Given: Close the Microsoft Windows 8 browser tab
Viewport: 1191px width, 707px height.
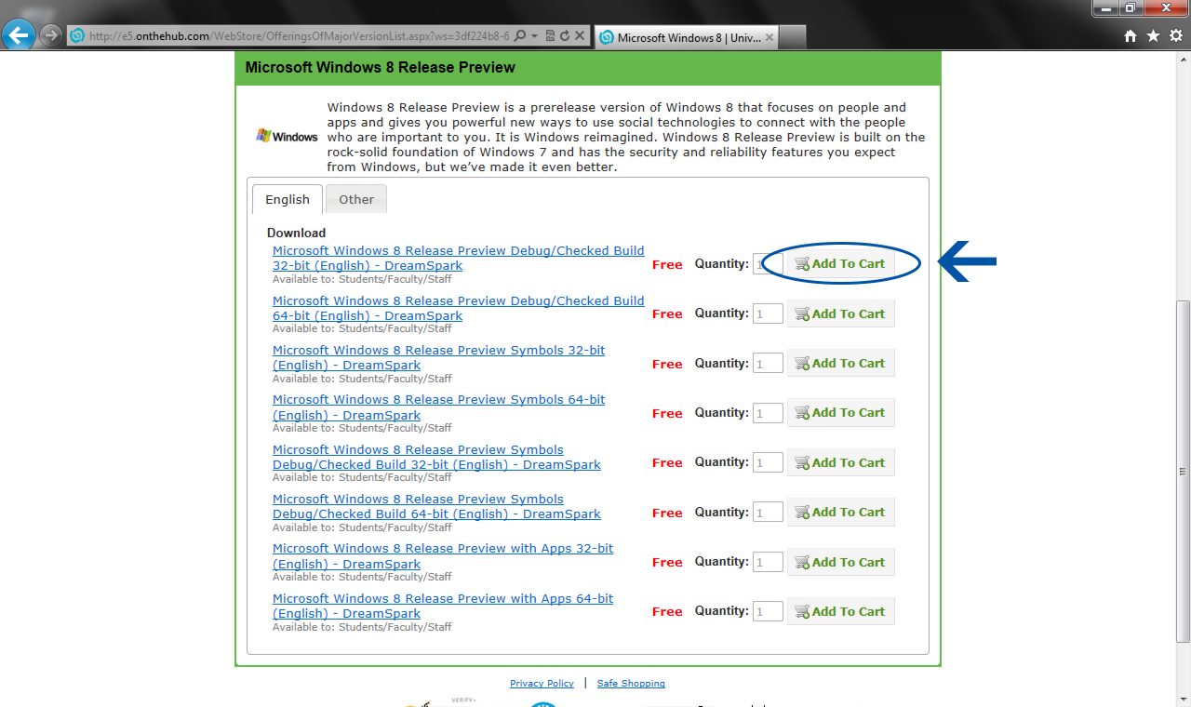Looking at the screenshot, I should [769, 37].
